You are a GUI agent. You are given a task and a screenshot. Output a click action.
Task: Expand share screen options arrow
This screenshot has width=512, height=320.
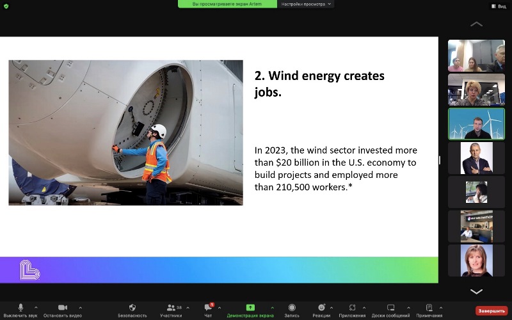tap(273, 308)
